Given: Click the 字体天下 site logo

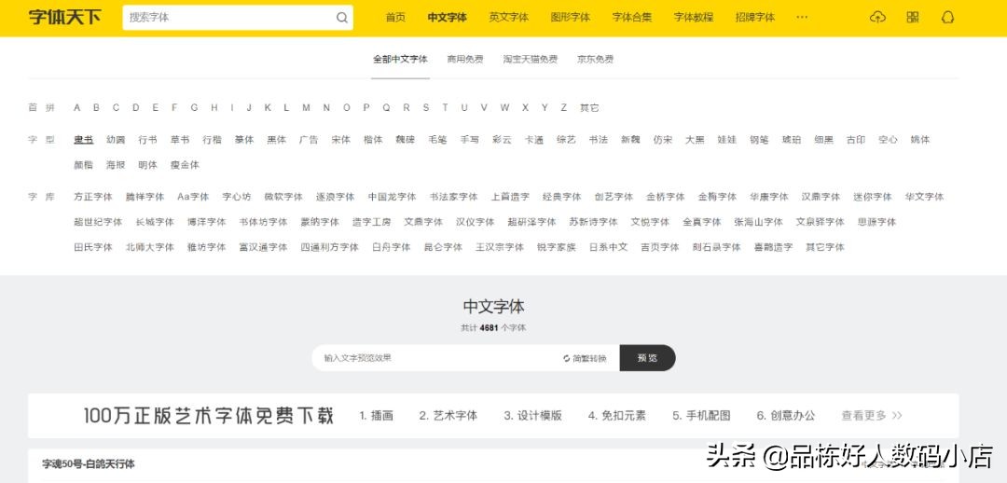Looking at the screenshot, I should (x=65, y=18).
